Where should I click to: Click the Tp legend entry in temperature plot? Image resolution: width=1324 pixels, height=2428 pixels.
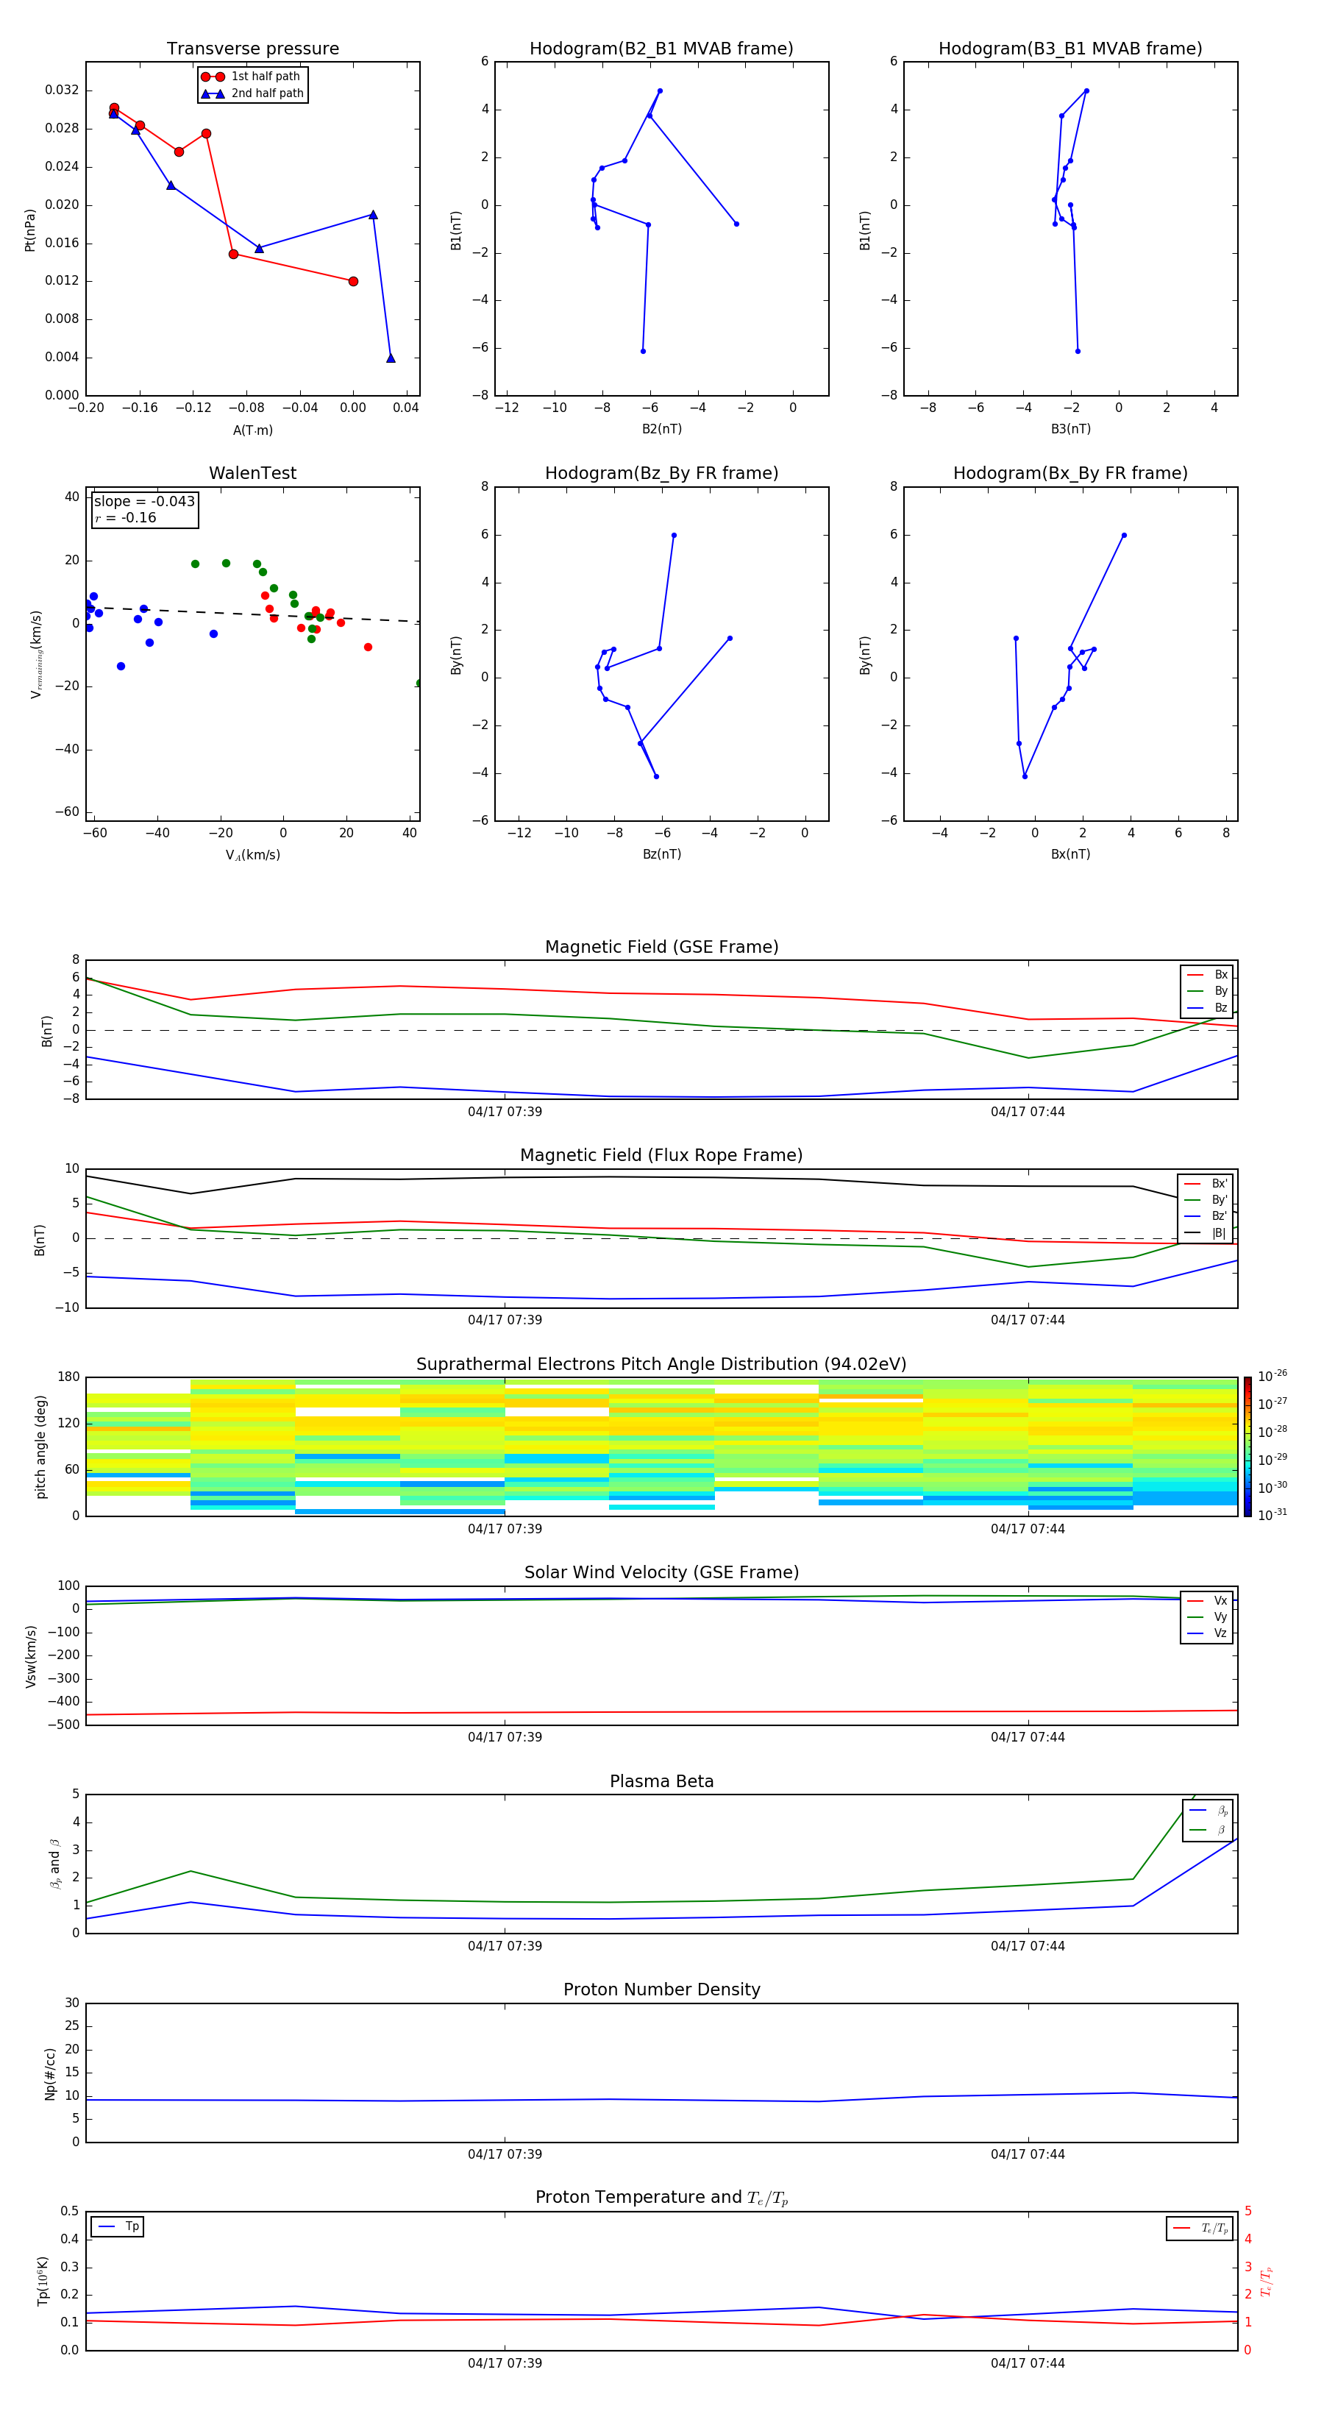click(118, 2227)
